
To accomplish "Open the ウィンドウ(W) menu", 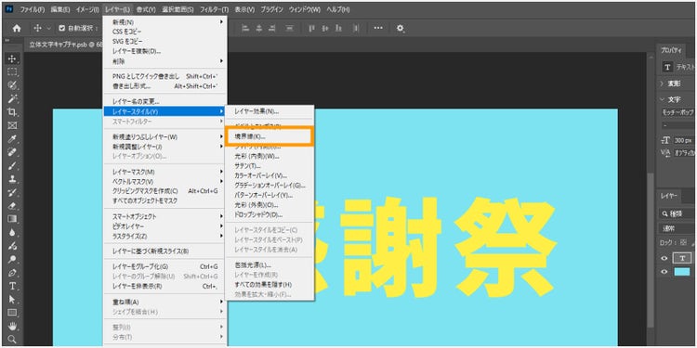I will [305, 9].
